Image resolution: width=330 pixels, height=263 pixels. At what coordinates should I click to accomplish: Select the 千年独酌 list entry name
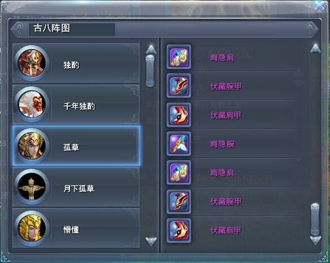79,106
